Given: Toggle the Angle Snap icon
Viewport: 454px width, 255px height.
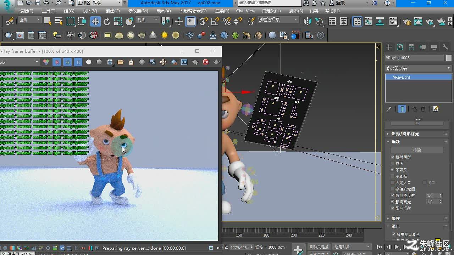Looking at the screenshot, I should (215, 22).
